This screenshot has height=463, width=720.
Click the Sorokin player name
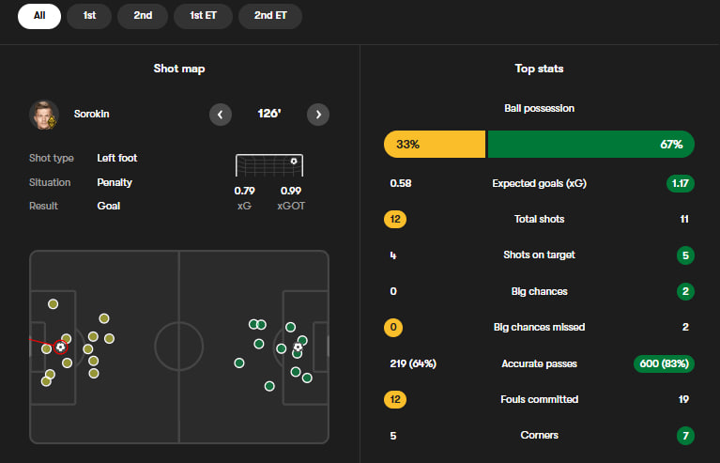click(92, 115)
